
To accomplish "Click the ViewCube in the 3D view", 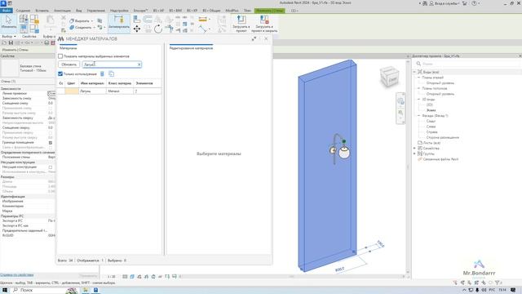I will coord(389,77).
